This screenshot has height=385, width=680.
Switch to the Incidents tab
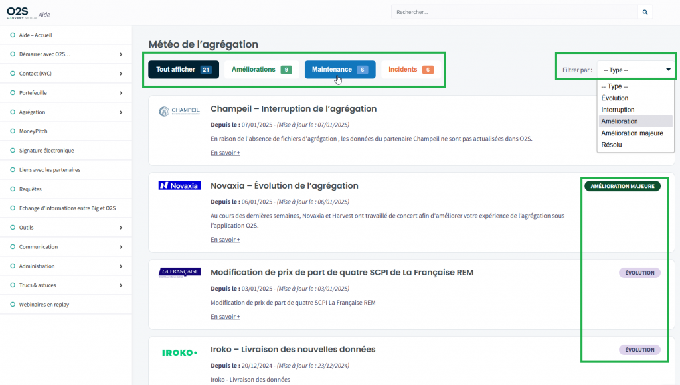(x=410, y=70)
